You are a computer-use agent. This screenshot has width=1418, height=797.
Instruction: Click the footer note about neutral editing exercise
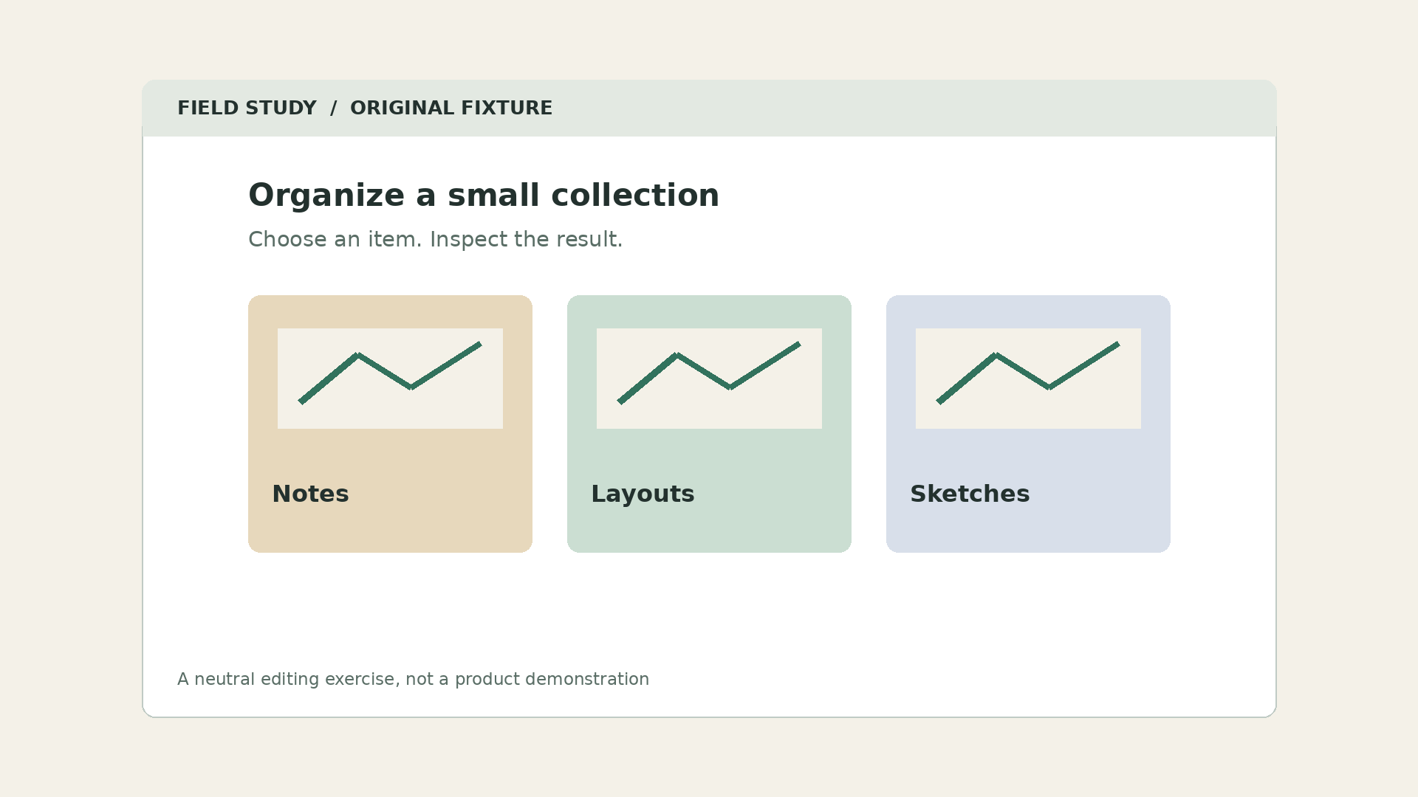point(413,679)
